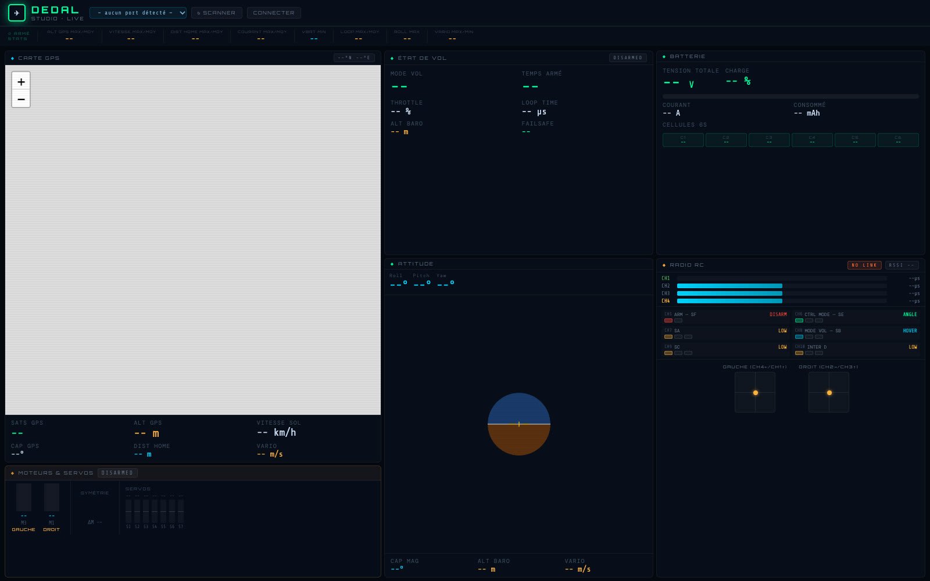Click the DISARM value text for CH5

point(778,314)
